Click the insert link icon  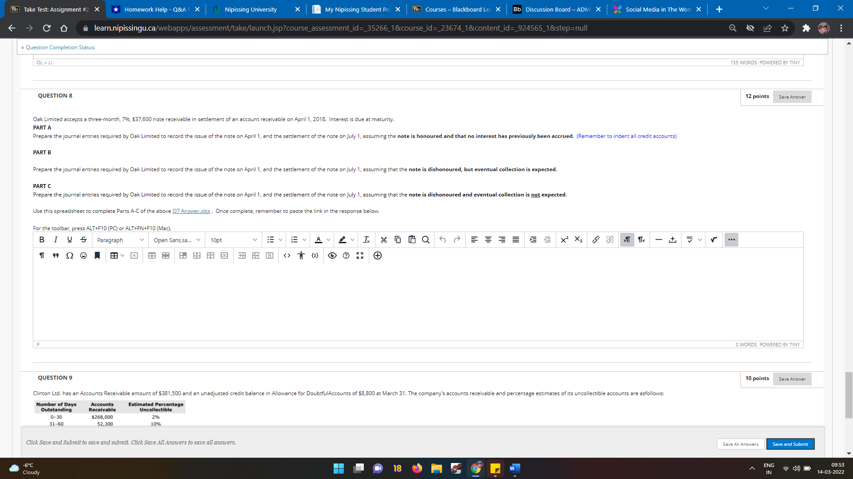click(596, 239)
